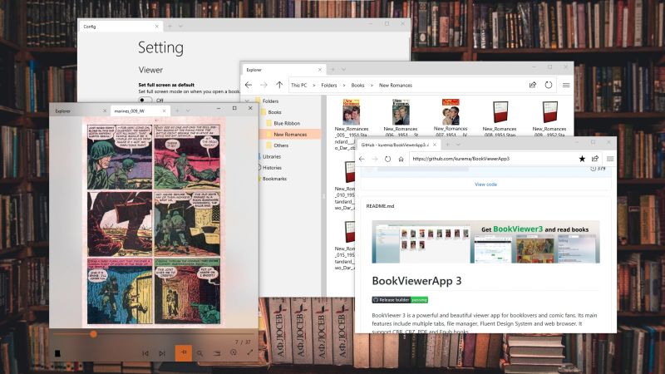Switch to Explorer tab in viewer window

[x=80, y=111]
